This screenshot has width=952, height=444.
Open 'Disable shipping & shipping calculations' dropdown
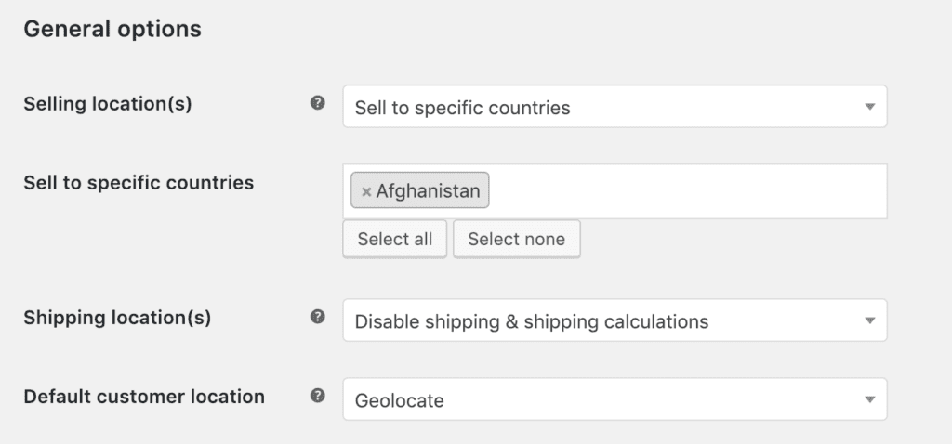click(x=615, y=320)
